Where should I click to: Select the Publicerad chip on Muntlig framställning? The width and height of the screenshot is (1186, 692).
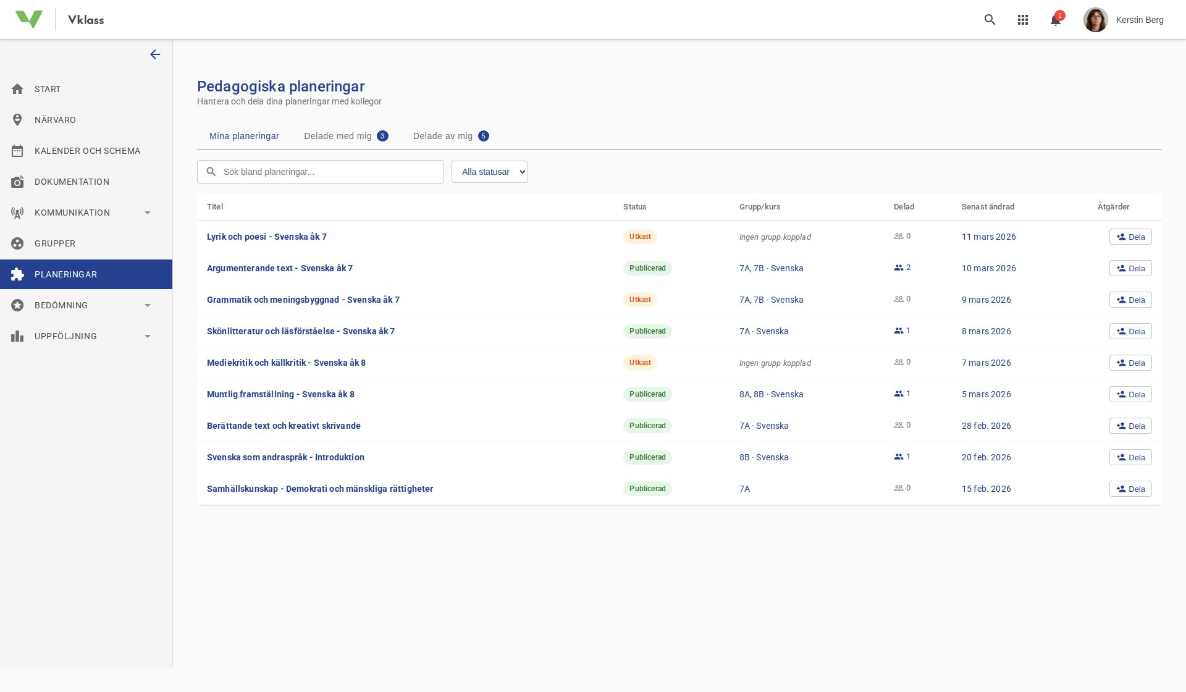click(647, 394)
